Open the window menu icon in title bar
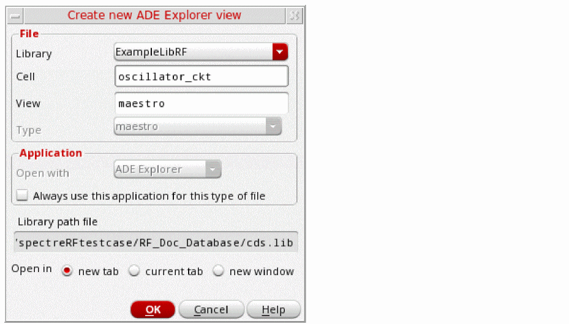The height and width of the screenshot is (324, 569). coord(15,15)
